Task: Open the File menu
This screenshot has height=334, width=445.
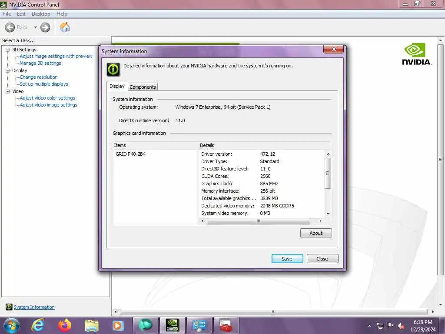Action: pos(7,14)
